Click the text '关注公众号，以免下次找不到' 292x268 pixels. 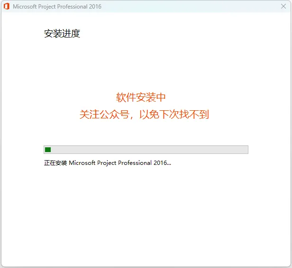pyautogui.click(x=144, y=114)
